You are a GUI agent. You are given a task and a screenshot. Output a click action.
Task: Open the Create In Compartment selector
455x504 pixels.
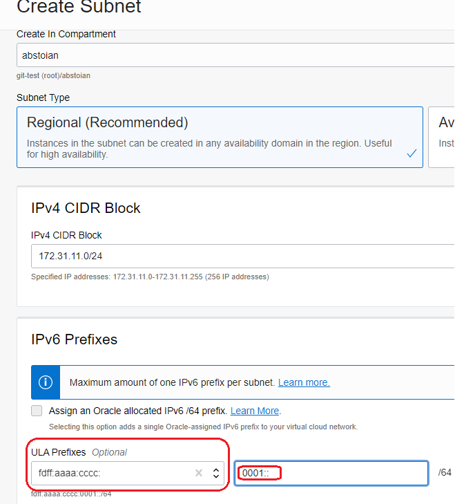235,55
